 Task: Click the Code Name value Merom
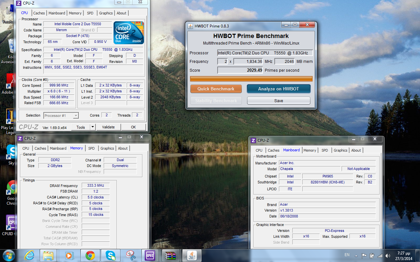61,30
